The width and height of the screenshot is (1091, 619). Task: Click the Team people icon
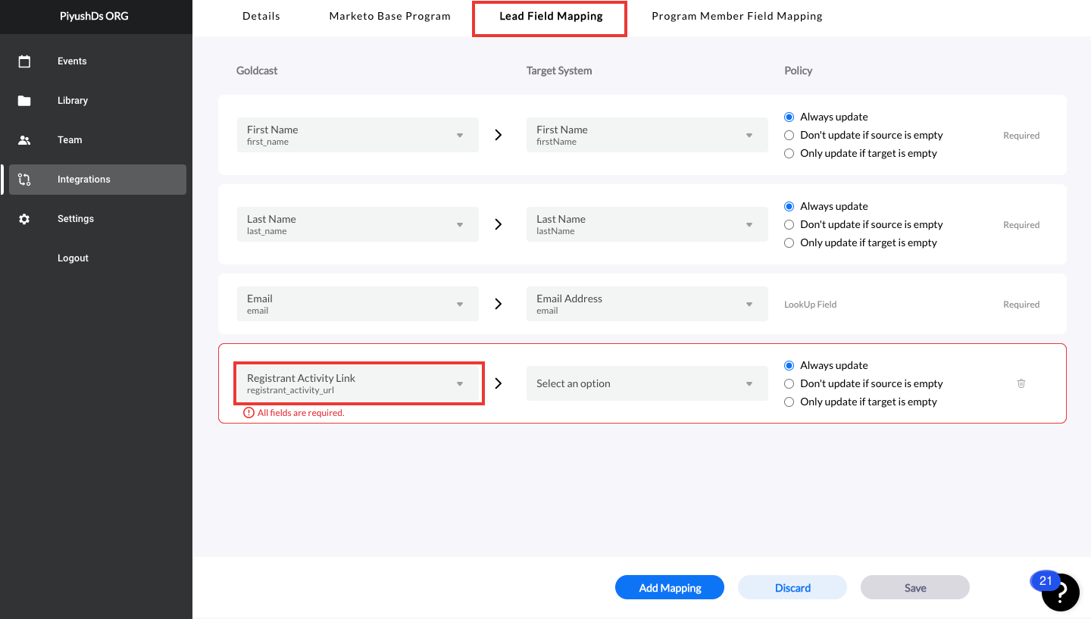coord(24,140)
